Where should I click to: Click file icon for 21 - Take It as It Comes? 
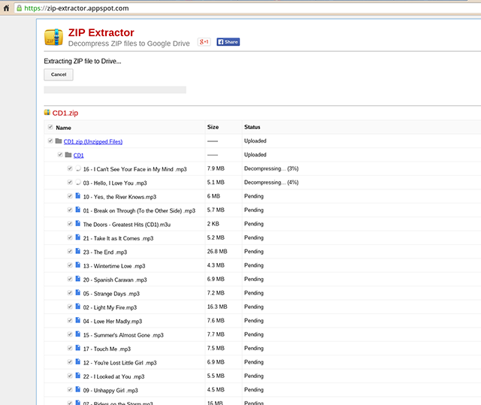78,237
